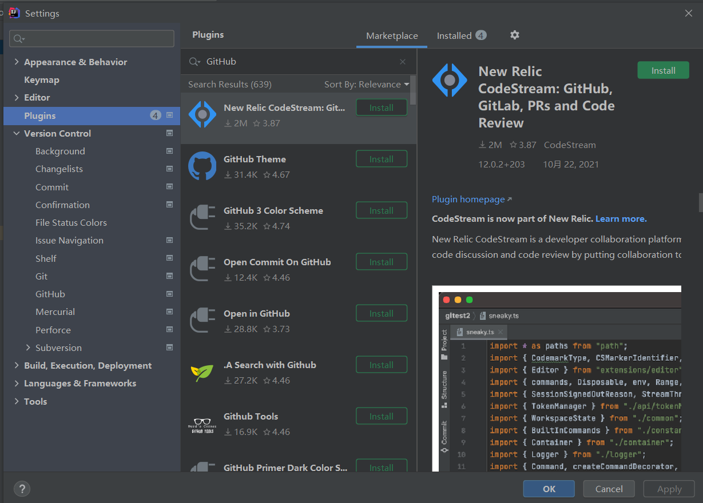703x503 pixels.
Task: Install New Relic CodeStream from list
Action: [x=382, y=107]
